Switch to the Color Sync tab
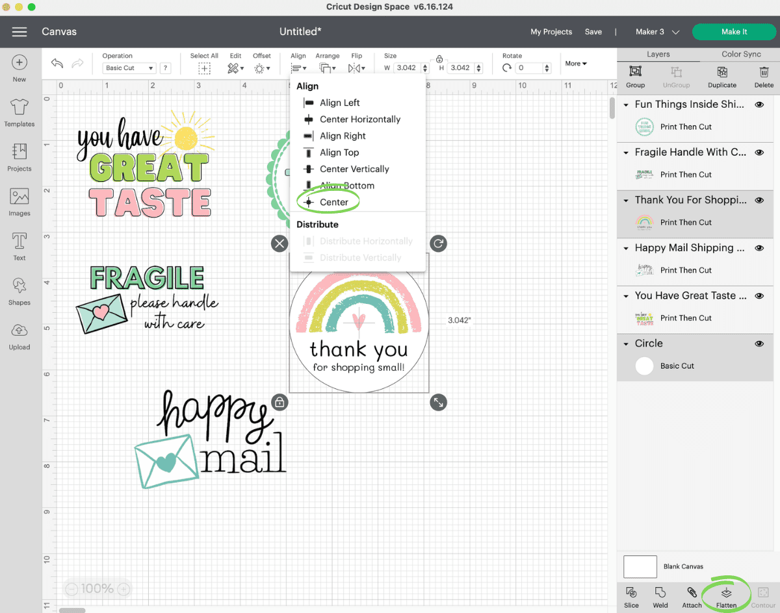This screenshot has height=613, width=780. point(741,54)
